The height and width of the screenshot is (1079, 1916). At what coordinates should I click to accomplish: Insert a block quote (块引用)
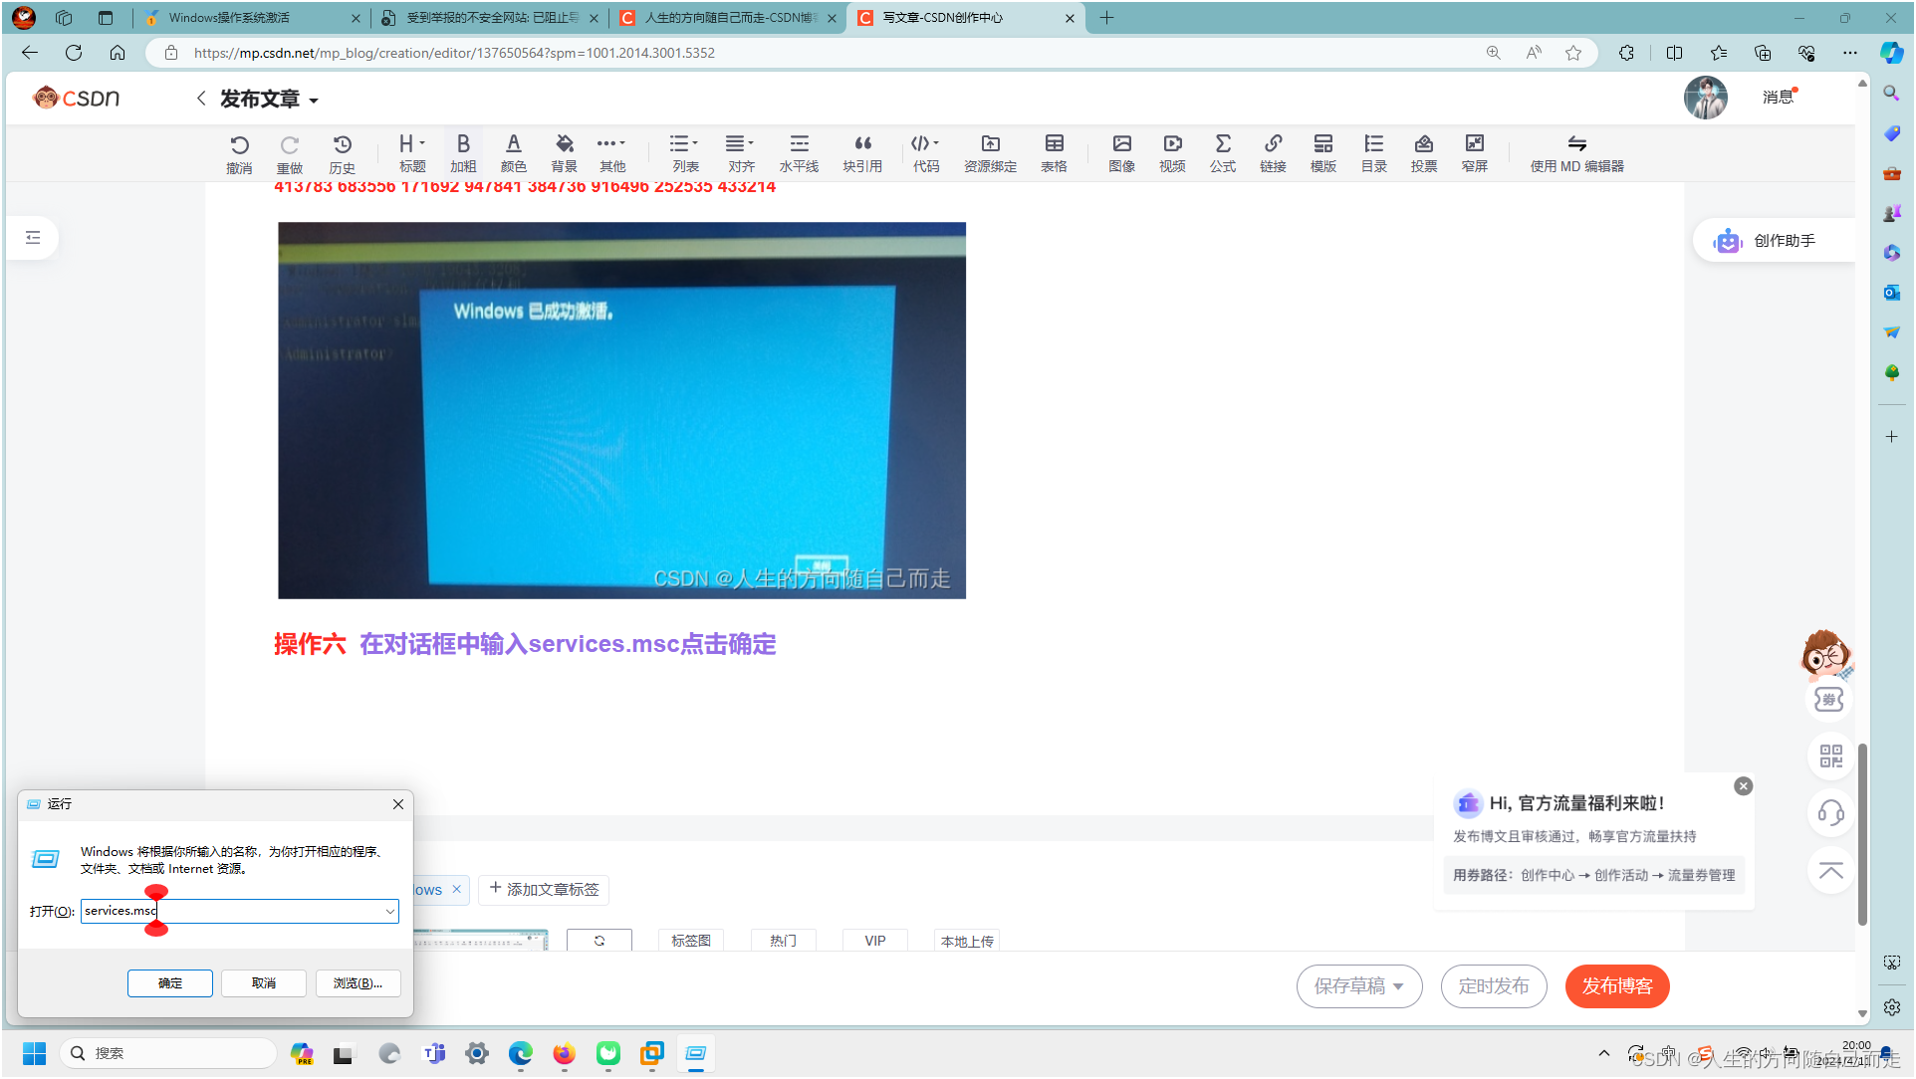click(x=862, y=153)
